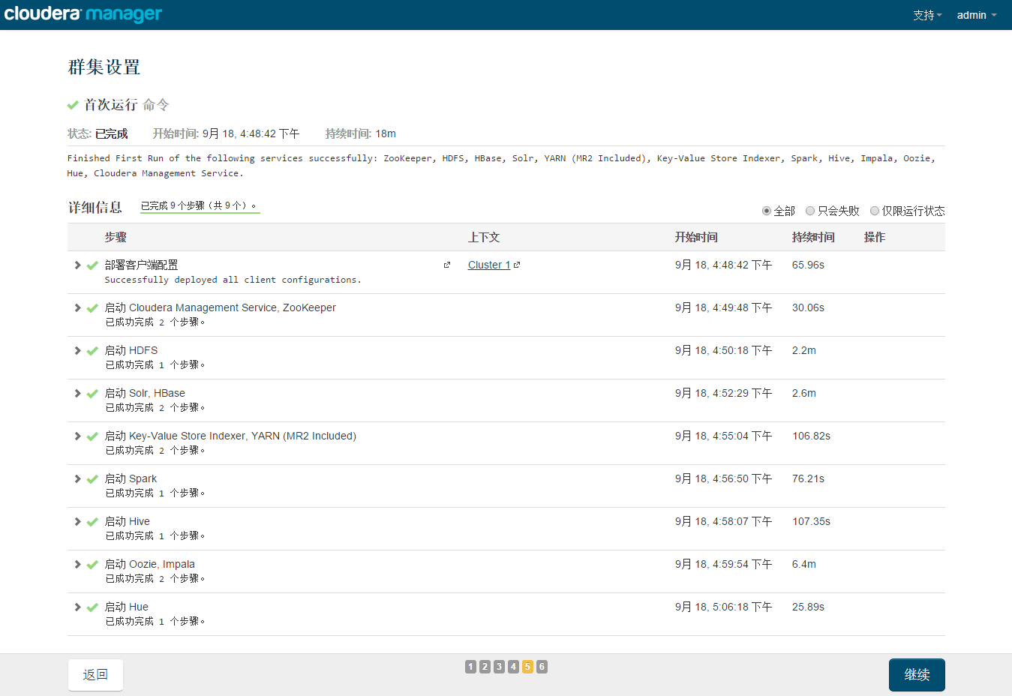Image resolution: width=1012 pixels, height=696 pixels.
Task: Click the 已完成 9 个步骤 progress bar
Action: [x=200, y=206]
